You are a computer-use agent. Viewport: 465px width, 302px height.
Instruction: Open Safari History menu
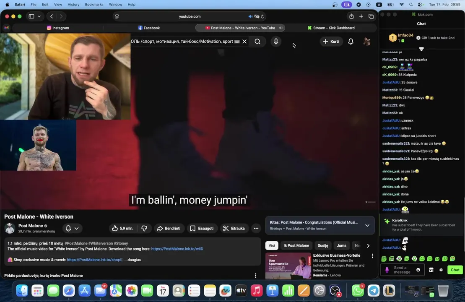click(73, 5)
